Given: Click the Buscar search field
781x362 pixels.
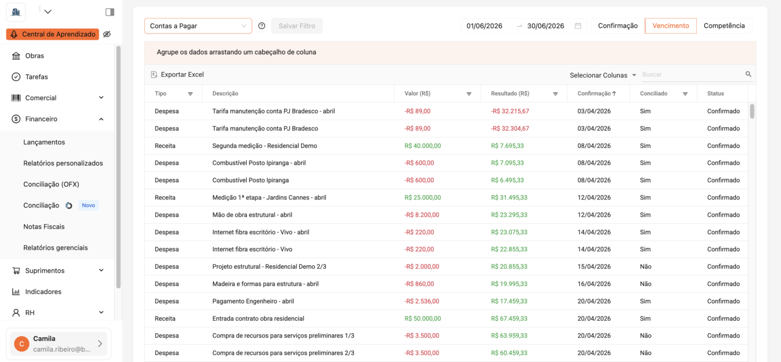Looking at the screenshot, I should [693, 75].
